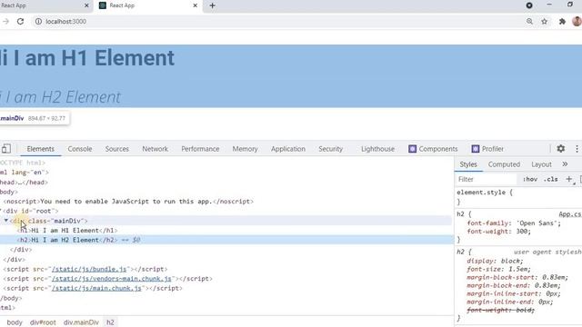This screenshot has height=327, width=582.
Task: Switch to the Network tab
Action: [x=156, y=149]
